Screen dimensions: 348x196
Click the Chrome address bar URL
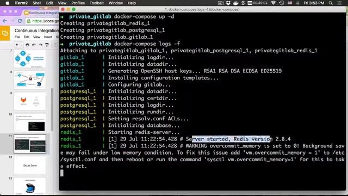[x=45, y=21]
